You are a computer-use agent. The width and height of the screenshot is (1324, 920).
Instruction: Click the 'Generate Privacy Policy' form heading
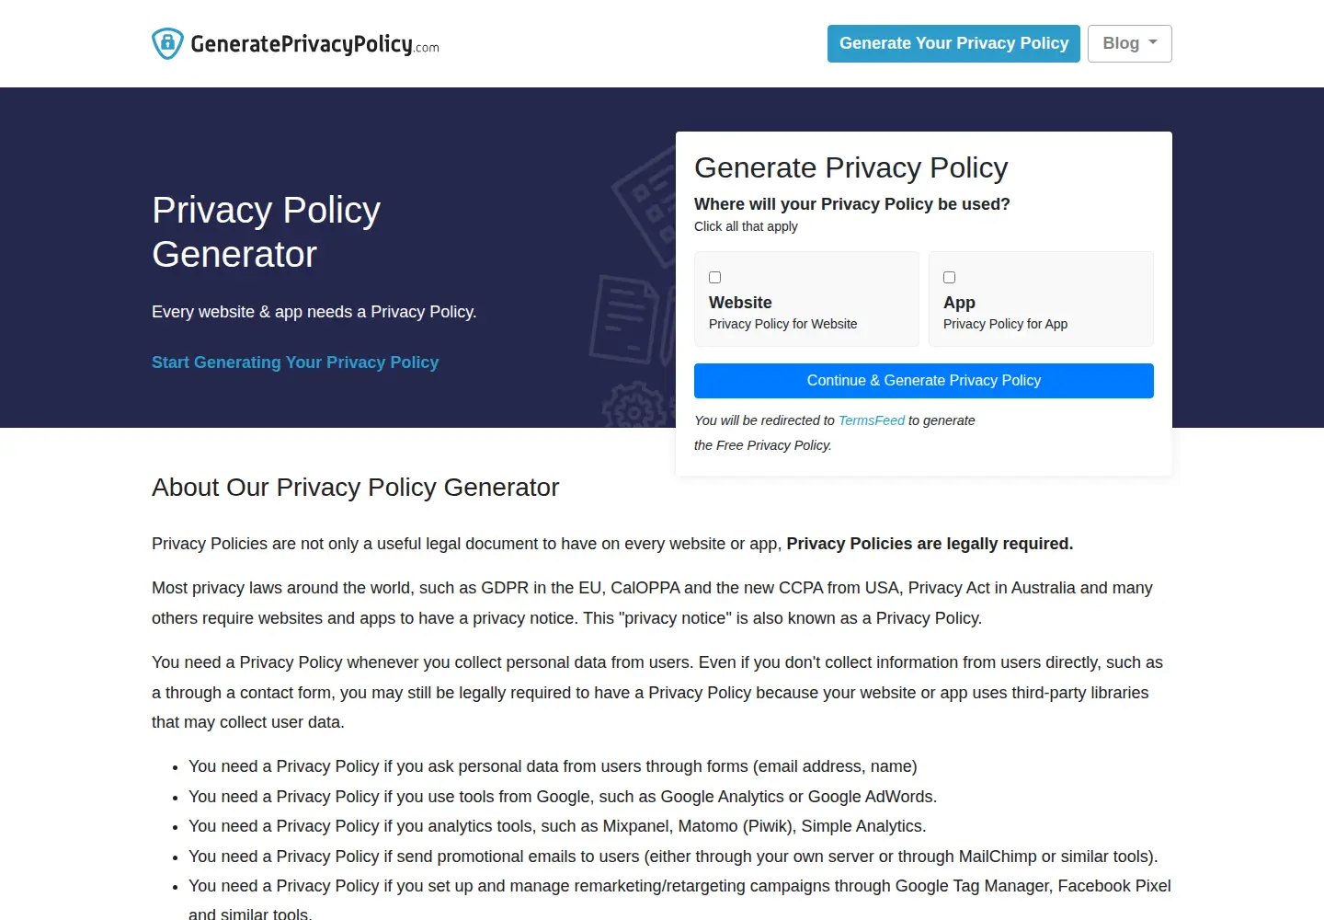851,167
